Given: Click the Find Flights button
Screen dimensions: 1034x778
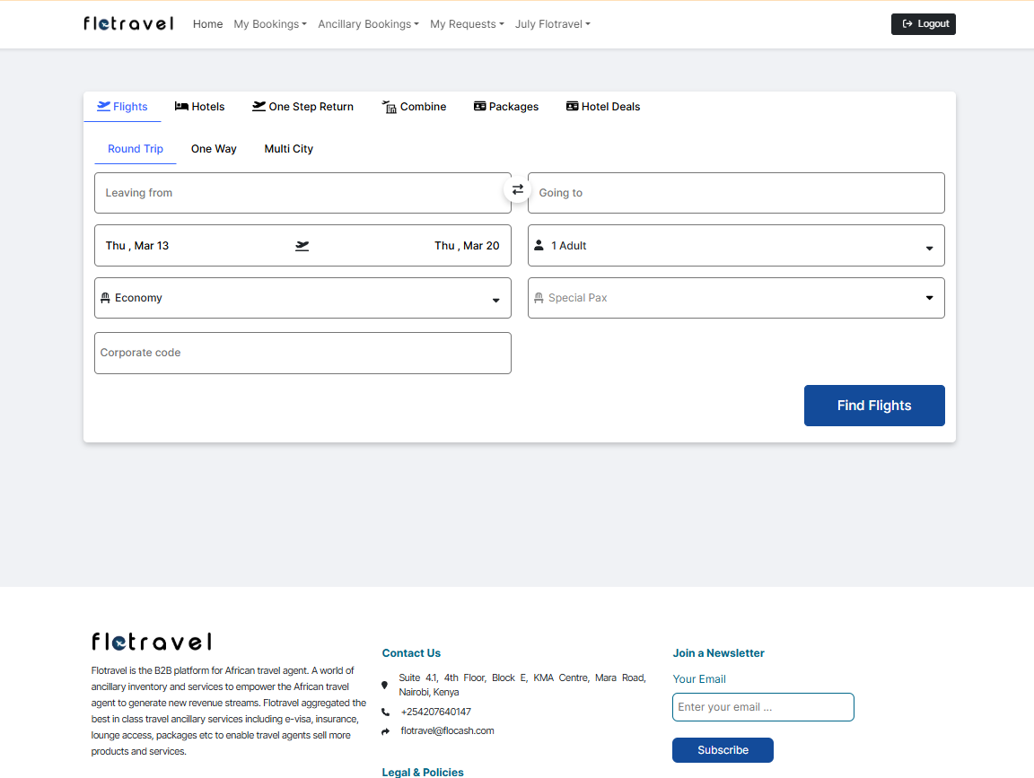Looking at the screenshot, I should pos(874,406).
